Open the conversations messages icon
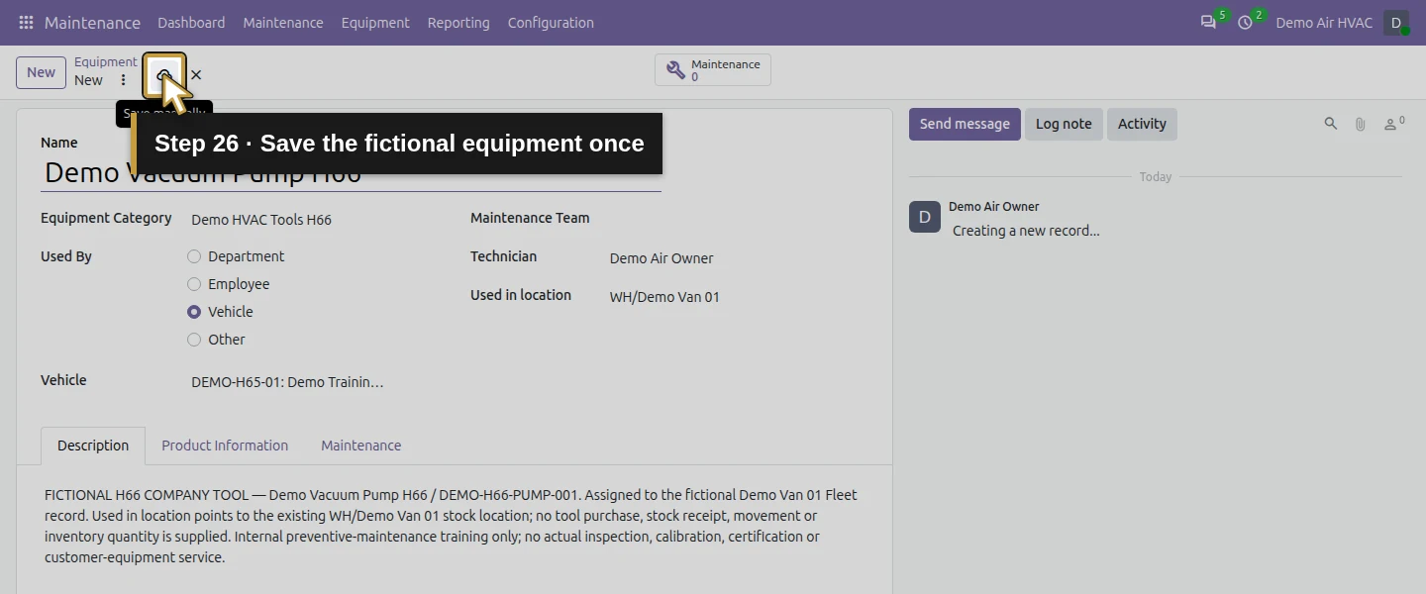Viewport: 1426px width, 594px height. (1208, 23)
